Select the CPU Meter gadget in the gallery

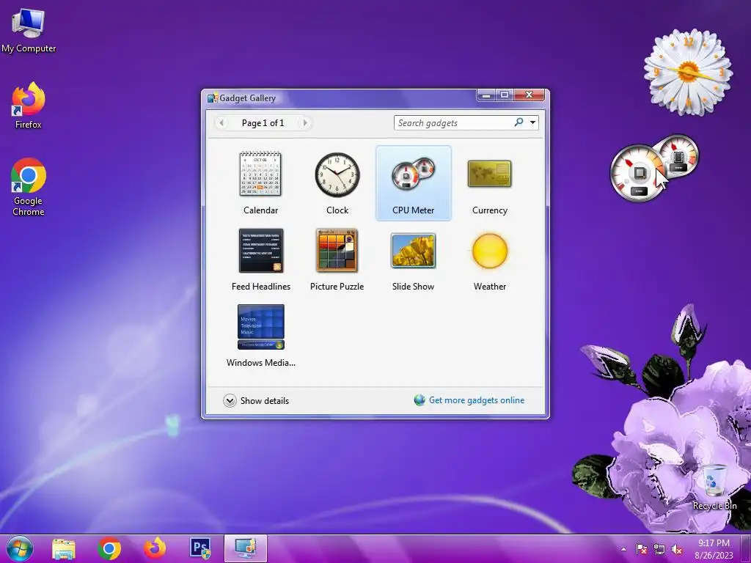tap(414, 183)
